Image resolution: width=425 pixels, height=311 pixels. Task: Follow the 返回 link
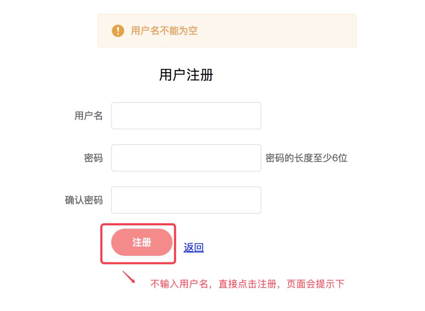pos(193,247)
